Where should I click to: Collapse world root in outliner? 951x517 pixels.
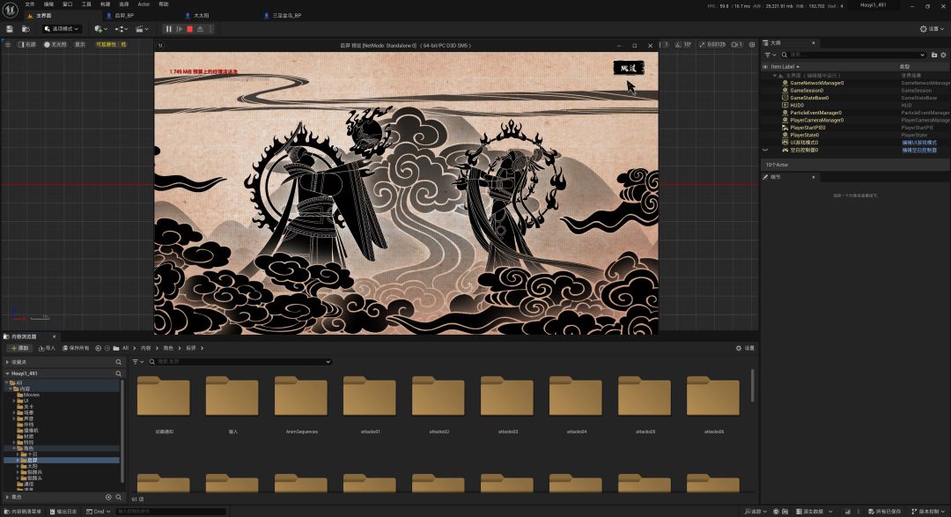point(775,75)
